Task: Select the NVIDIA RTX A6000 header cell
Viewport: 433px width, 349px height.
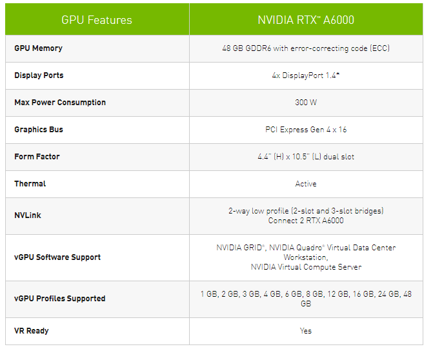Action: (306, 20)
